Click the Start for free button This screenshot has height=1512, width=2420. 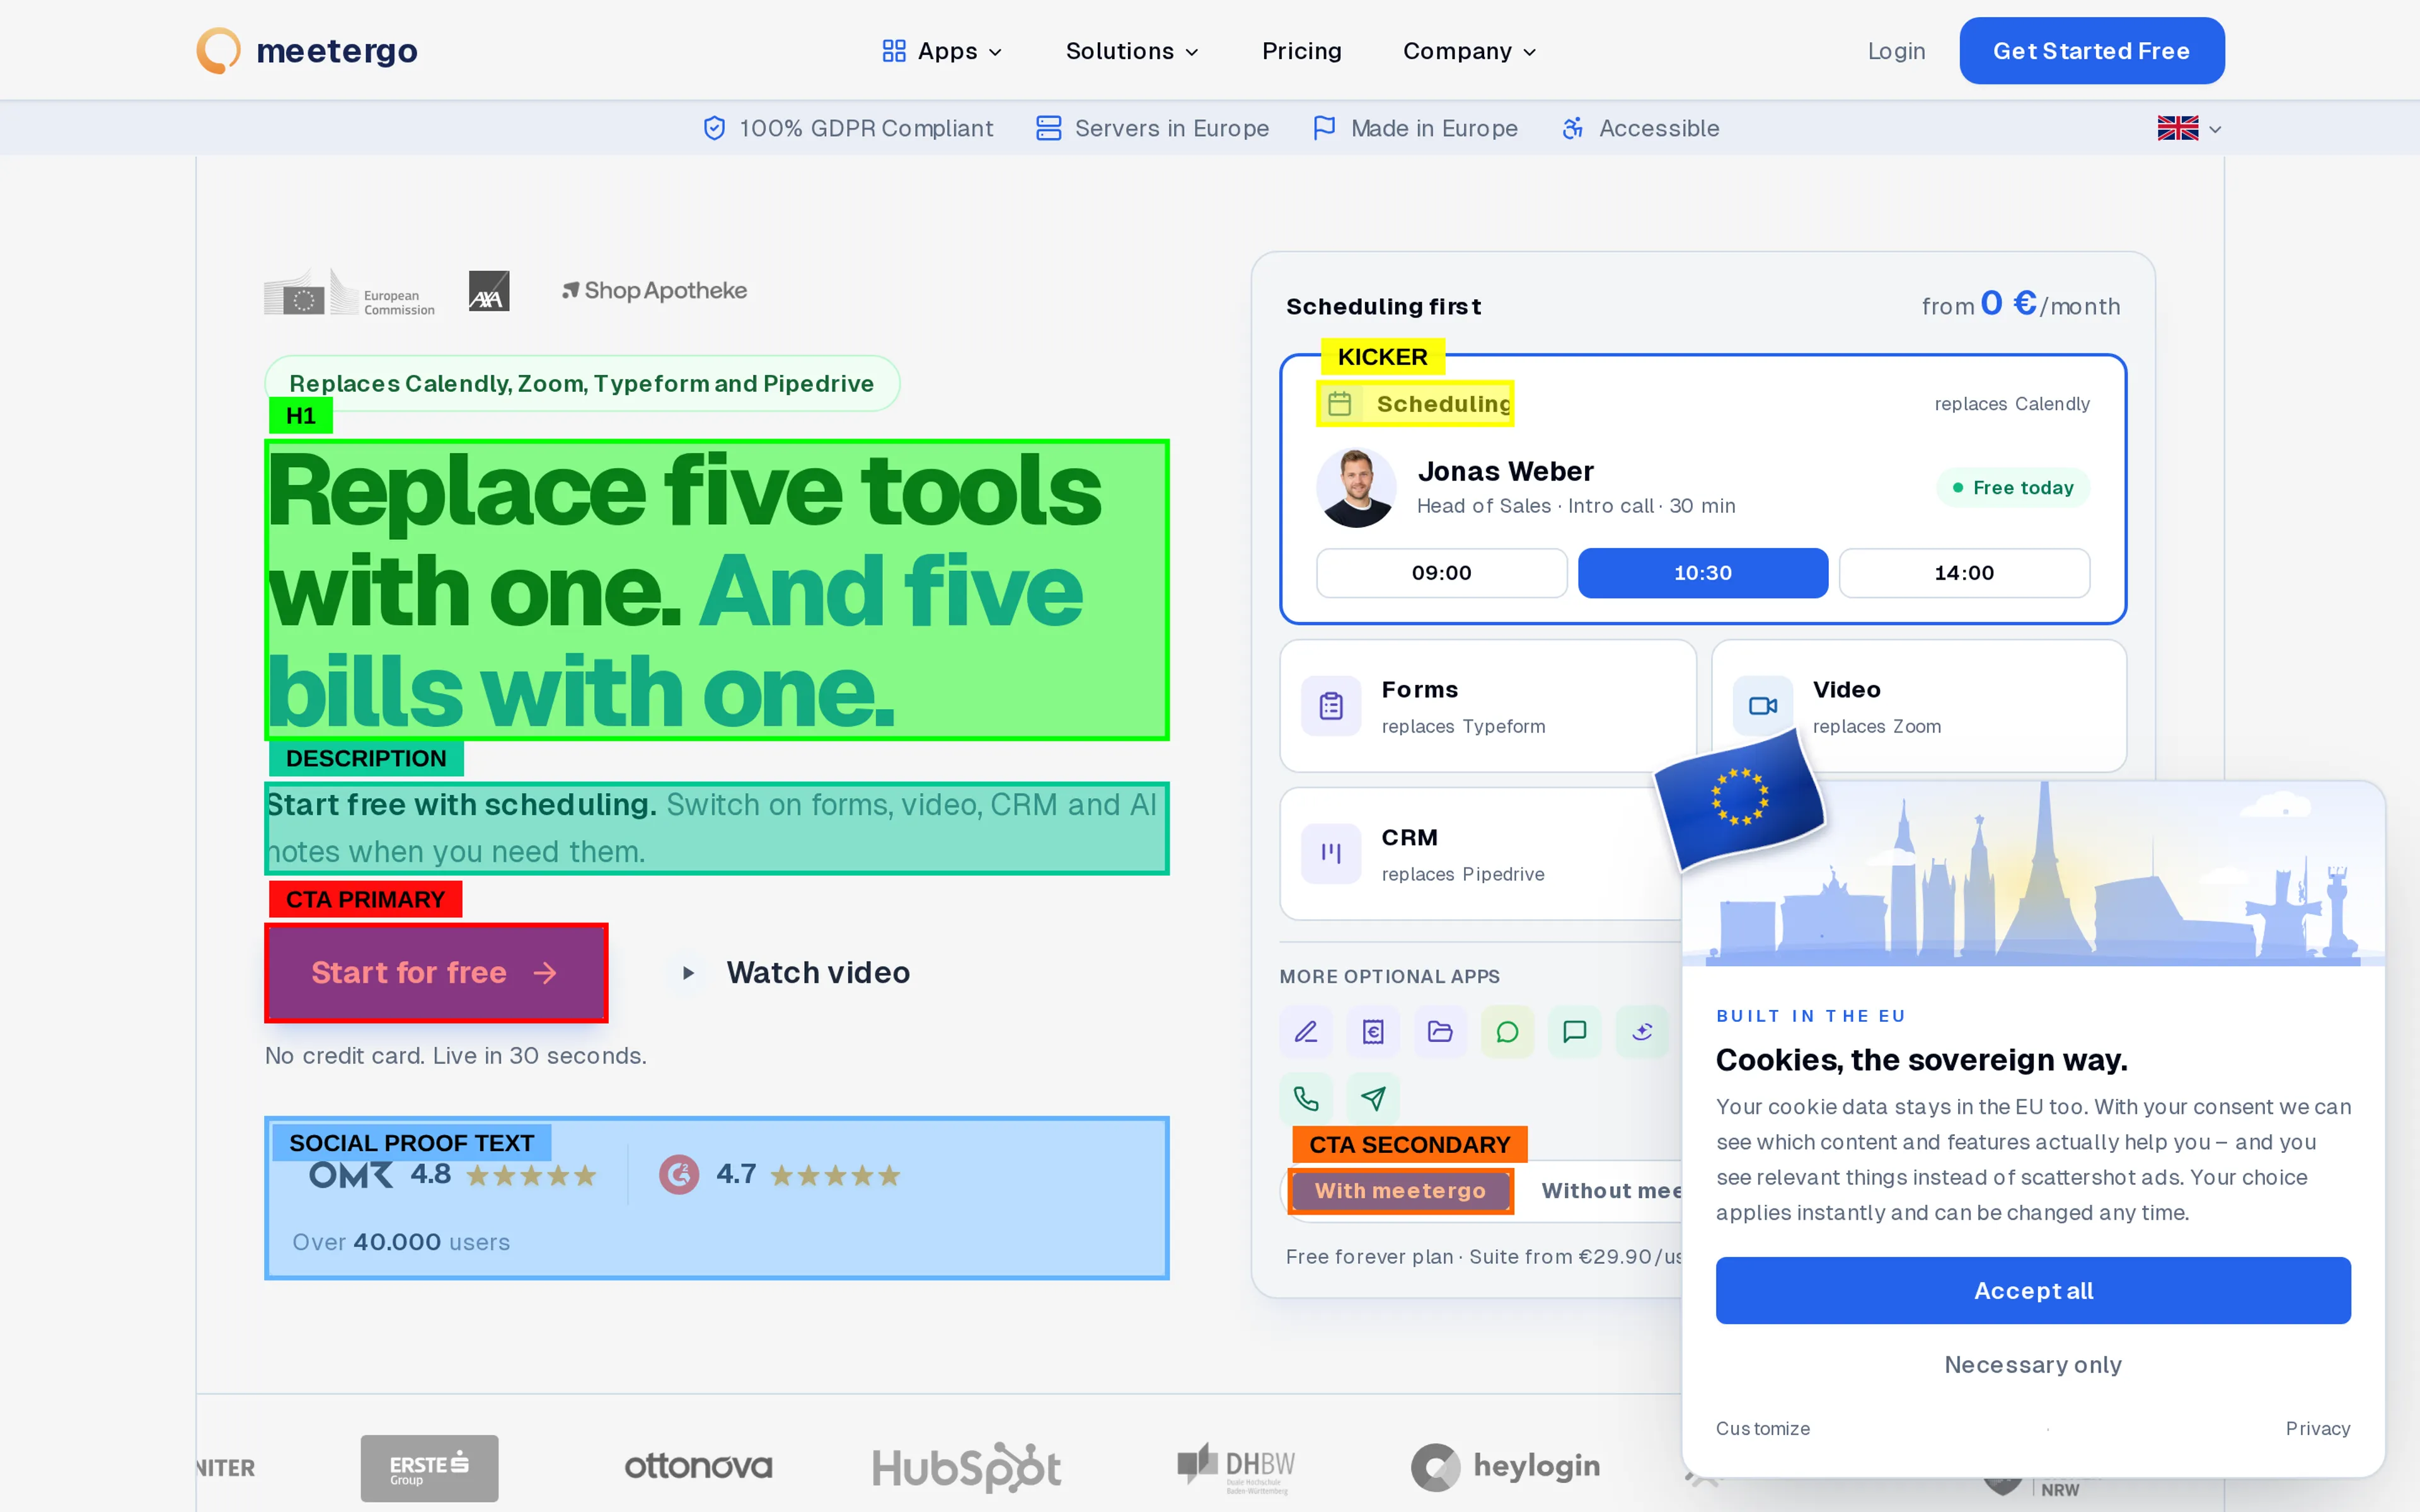(x=436, y=973)
